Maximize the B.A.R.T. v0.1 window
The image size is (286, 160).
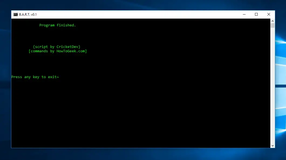[256, 14]
